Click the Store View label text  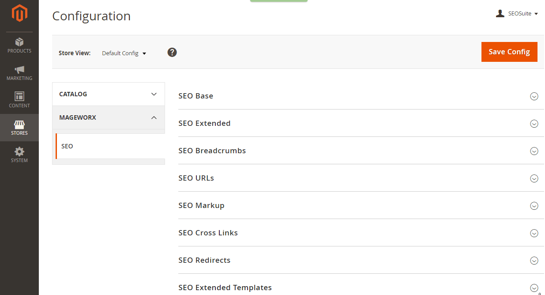pyautogui.click(x=75, y=53)
